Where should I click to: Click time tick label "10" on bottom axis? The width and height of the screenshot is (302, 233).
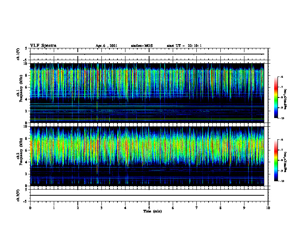pyautogui.click(x=268, y=208)
